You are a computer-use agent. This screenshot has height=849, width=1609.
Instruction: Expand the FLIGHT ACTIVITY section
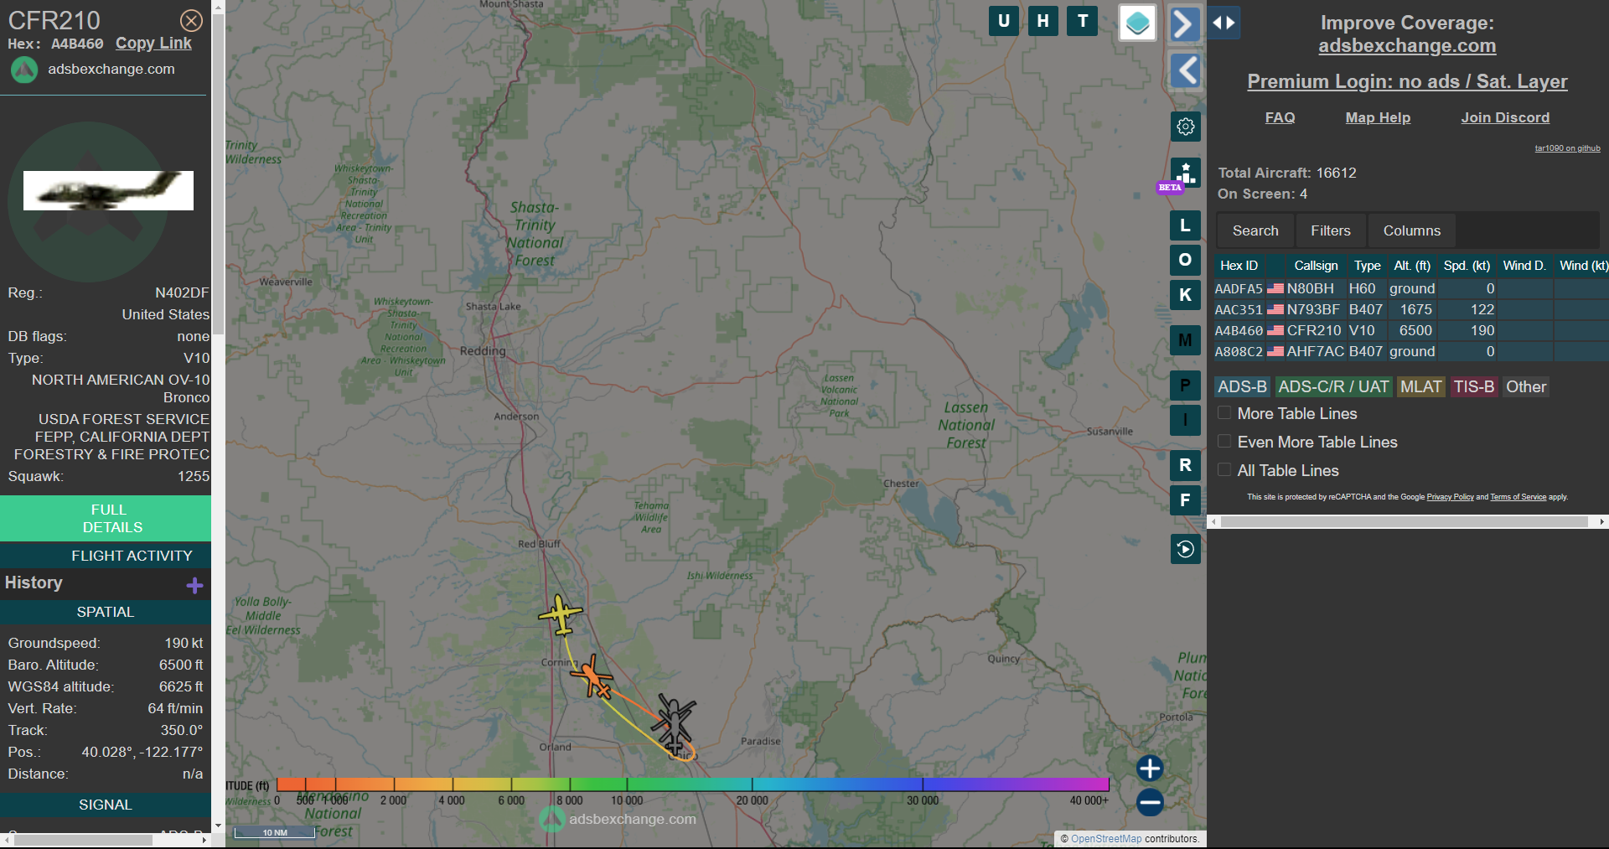(106, 556)
